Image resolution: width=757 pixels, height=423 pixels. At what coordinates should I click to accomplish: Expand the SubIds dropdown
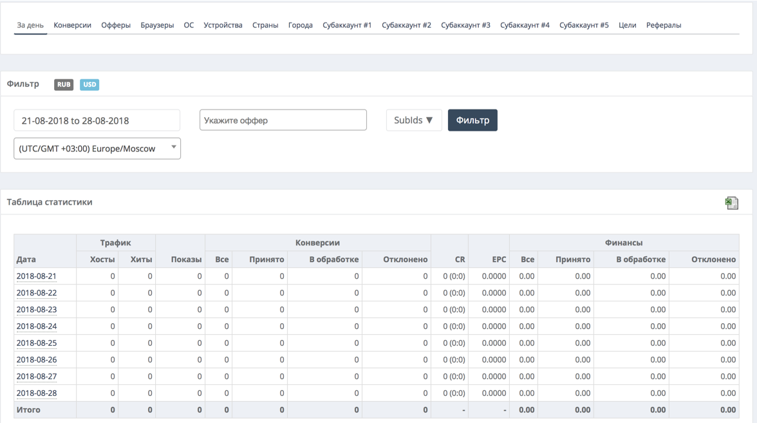[413, 120]
